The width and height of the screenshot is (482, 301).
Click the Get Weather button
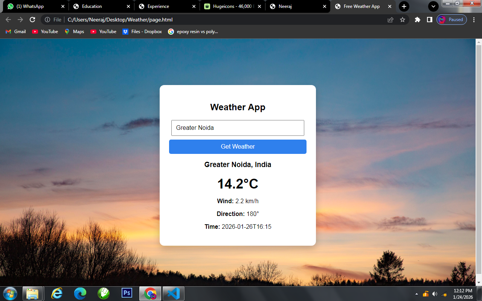pos(238,146)
